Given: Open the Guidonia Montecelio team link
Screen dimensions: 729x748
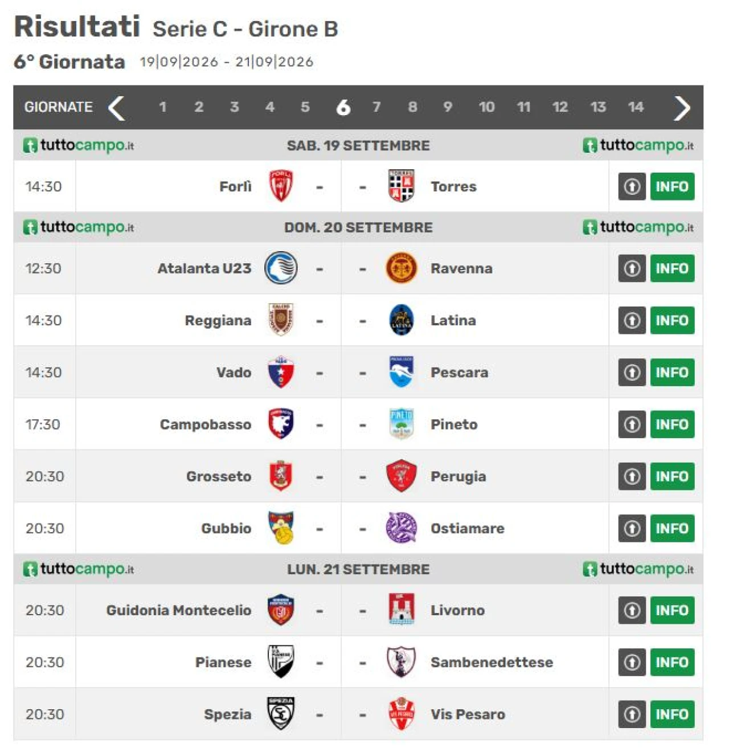Looking at the screenshot, I should [179, 610].
